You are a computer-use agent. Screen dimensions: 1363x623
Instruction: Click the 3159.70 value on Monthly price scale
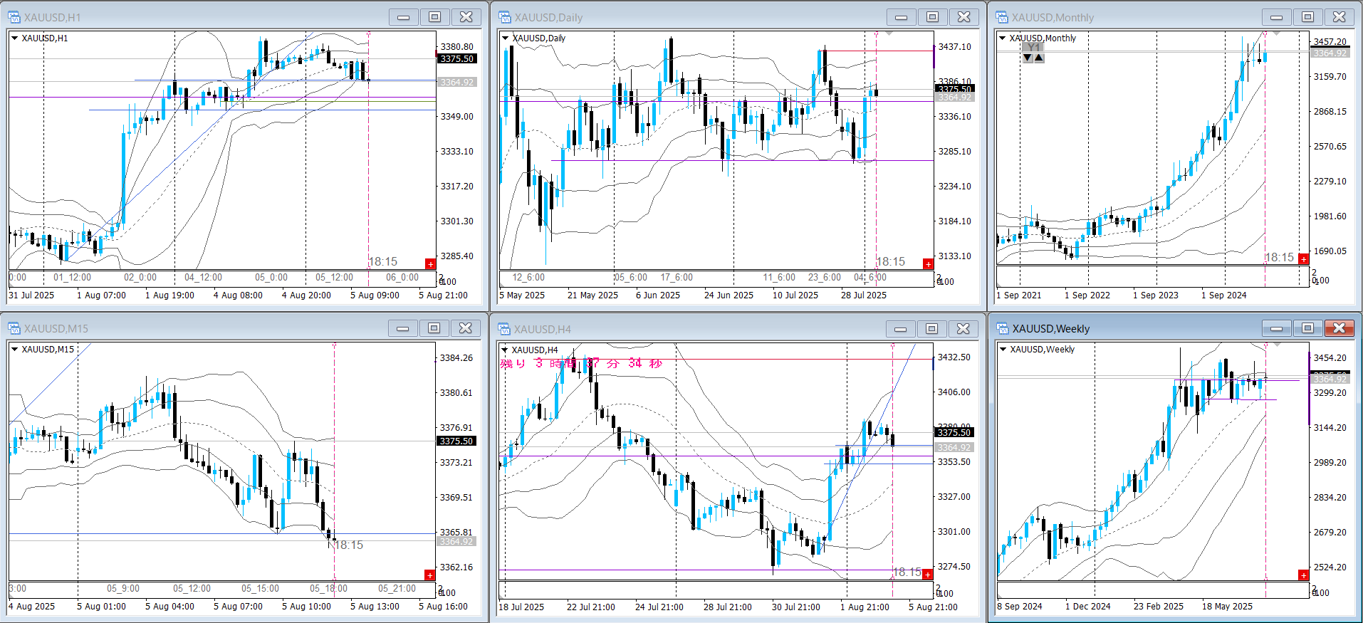pos(1330,77)
